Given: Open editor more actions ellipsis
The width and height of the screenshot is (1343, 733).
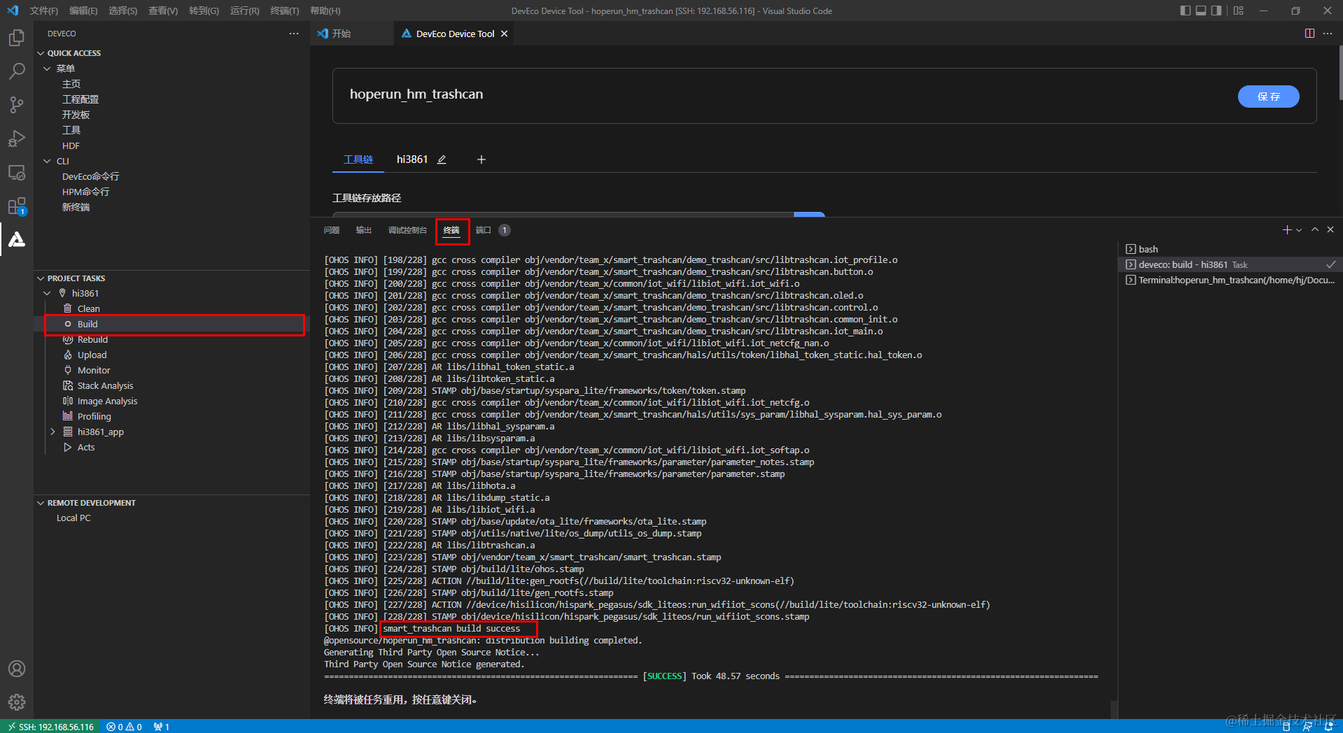Looking at the screenshot, I should coord(1328,34).
